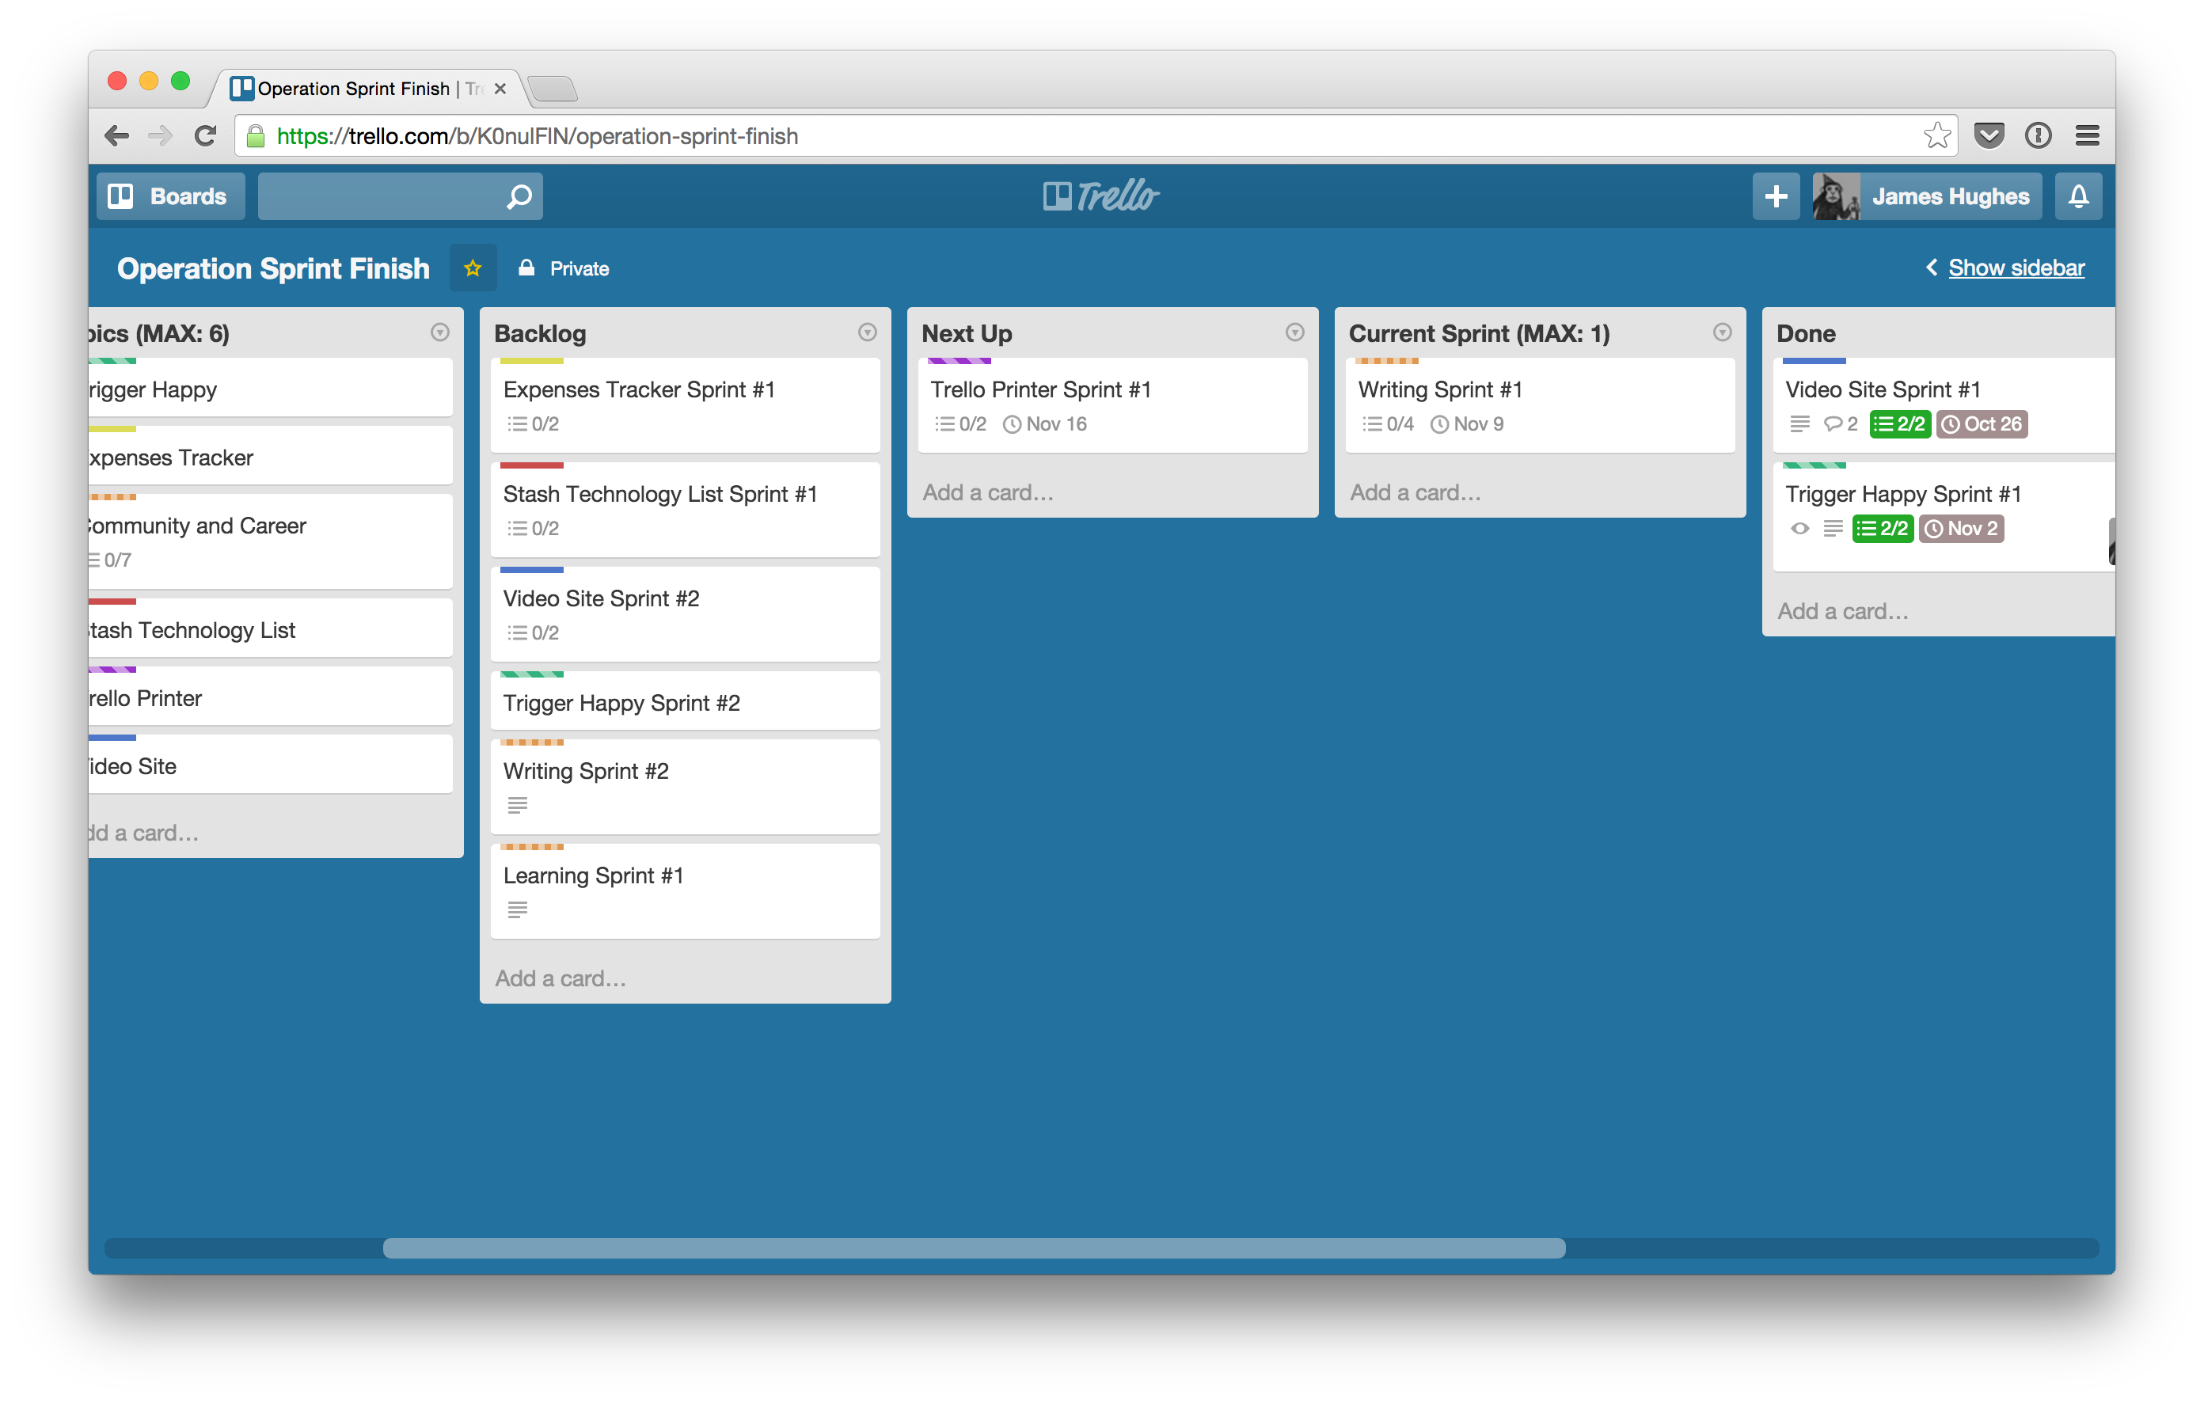Open the Learning Sprint #1 card
Viewport: 2204px width, 1401px height.
685,891
